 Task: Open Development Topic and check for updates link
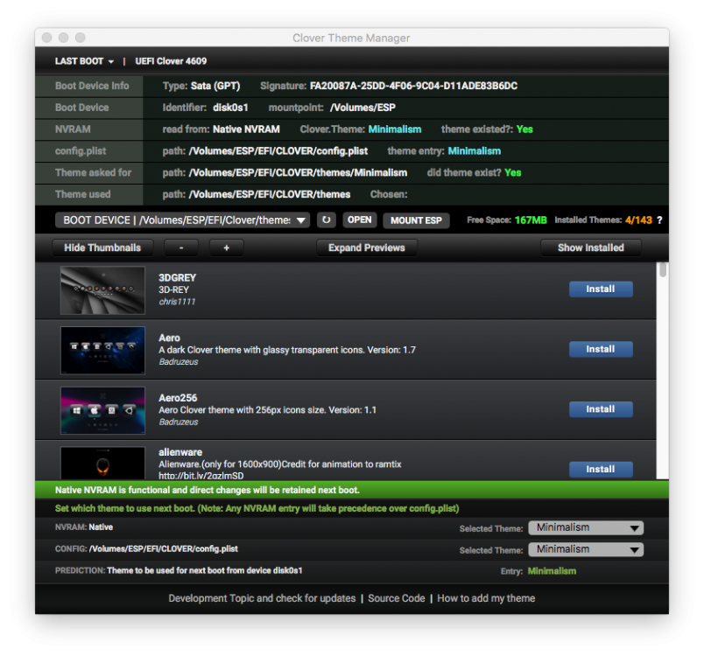click(262, 598)
